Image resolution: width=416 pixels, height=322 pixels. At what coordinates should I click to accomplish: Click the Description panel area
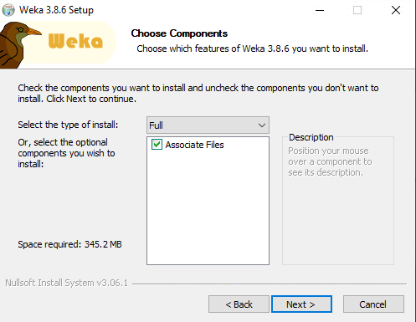[x=338, y=200]
